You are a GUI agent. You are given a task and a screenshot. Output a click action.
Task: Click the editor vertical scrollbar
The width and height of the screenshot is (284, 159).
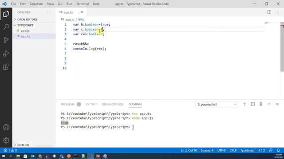point(282,47)
